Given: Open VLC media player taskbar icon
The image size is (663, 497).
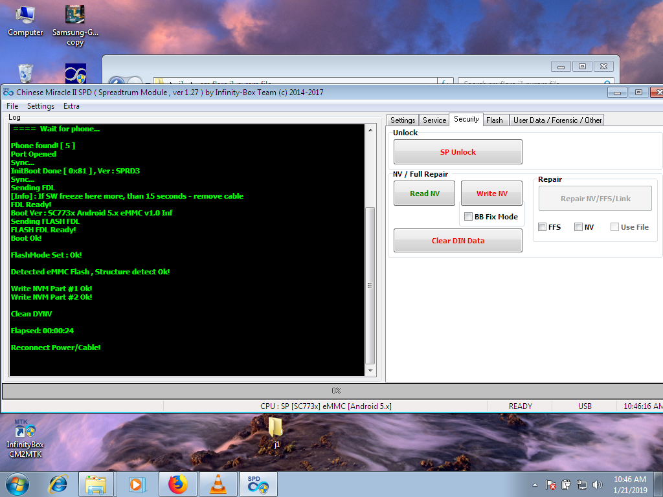Looking at the screenshot, I should [218, 484].
